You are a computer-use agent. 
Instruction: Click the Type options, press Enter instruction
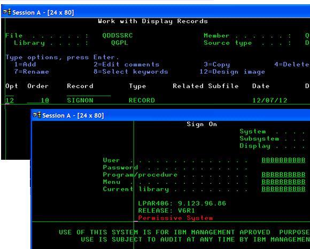(63, 57)
